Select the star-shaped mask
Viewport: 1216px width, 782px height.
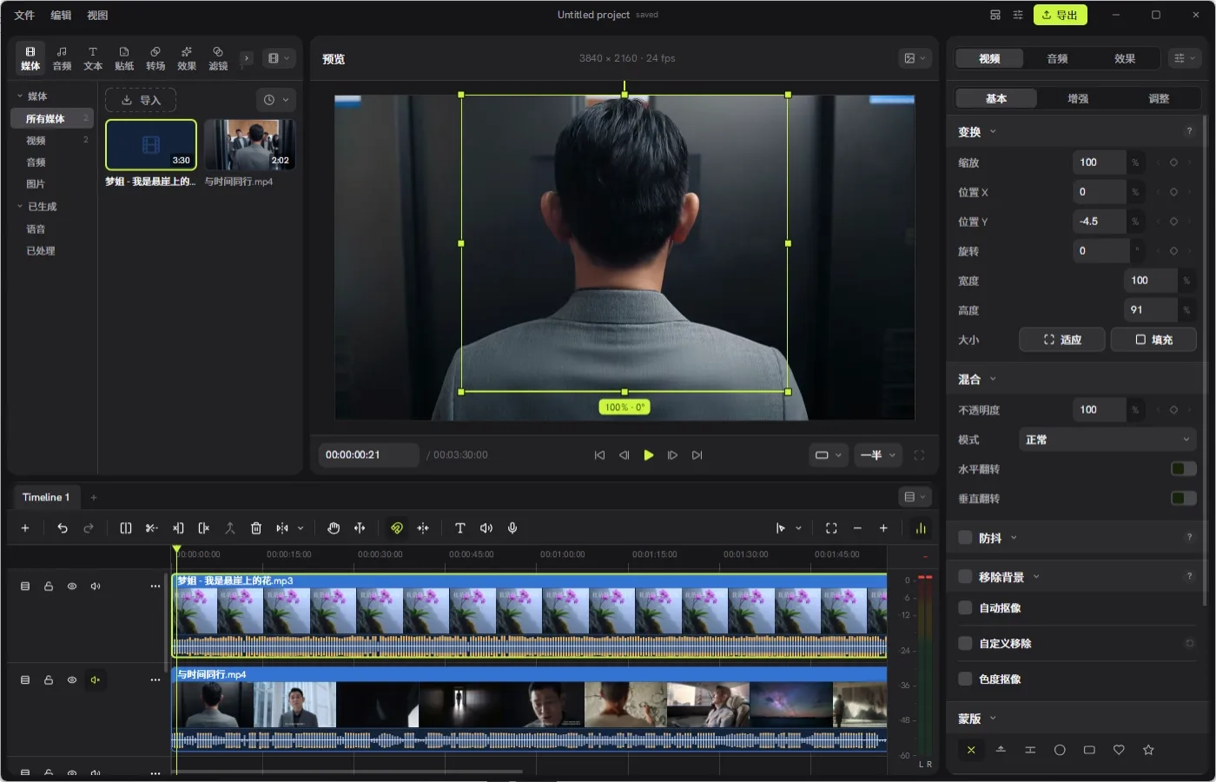[x=1148, y=750]
